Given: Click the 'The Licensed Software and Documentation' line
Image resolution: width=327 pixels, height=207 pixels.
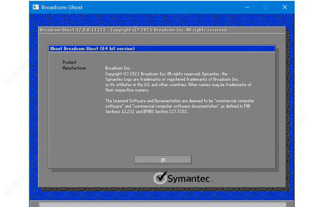Looking at the screenshot, I should (180, 101).
